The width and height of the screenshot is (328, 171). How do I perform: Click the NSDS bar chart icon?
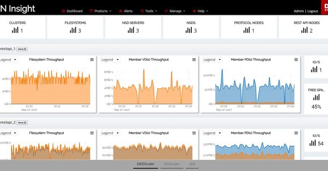pos(189,30)
